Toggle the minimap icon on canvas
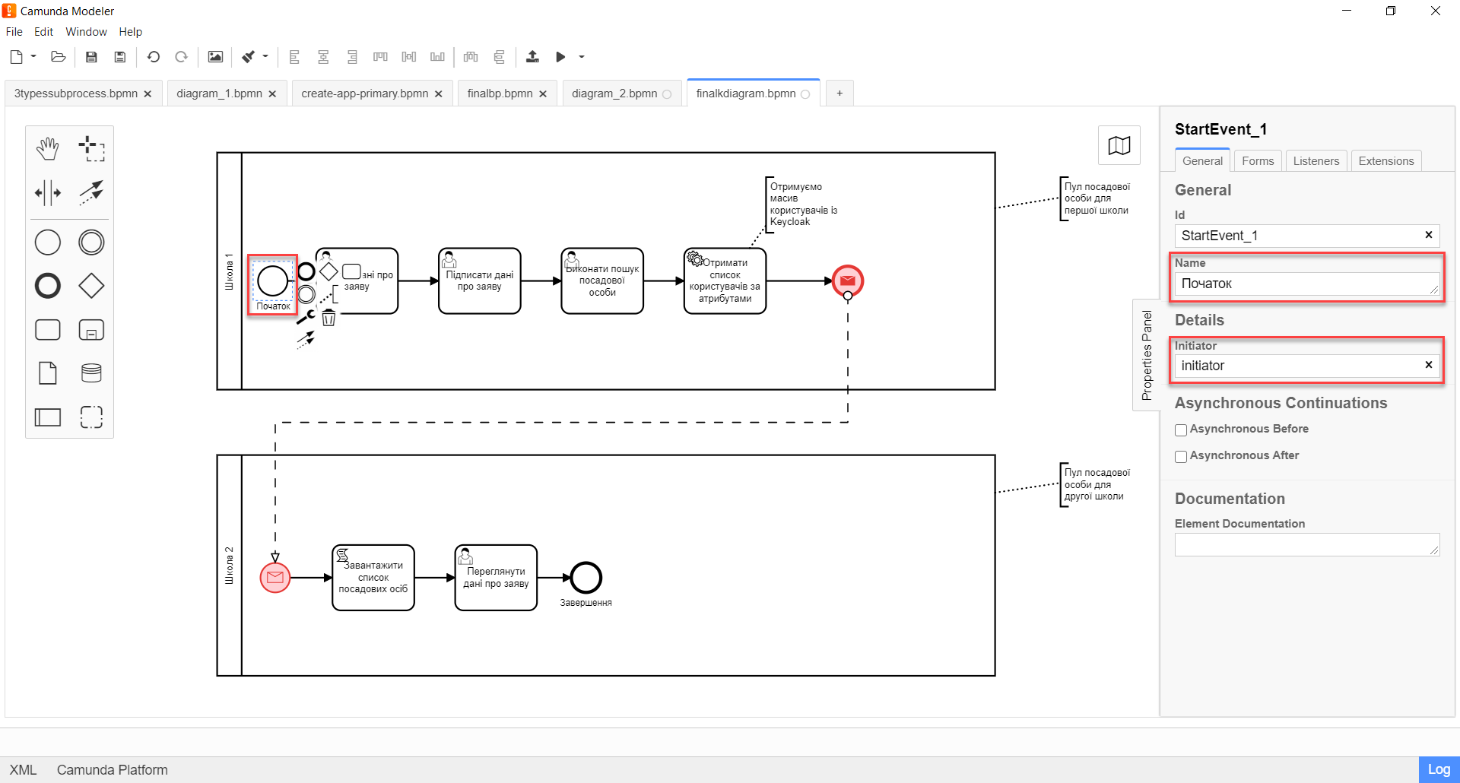Image resolution: width=1460 pixels, height=783 pixels. 1119,145
